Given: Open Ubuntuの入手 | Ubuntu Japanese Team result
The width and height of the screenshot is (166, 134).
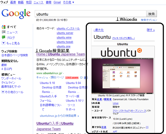Looking at the screenshot, I should [x=55, y=126].
